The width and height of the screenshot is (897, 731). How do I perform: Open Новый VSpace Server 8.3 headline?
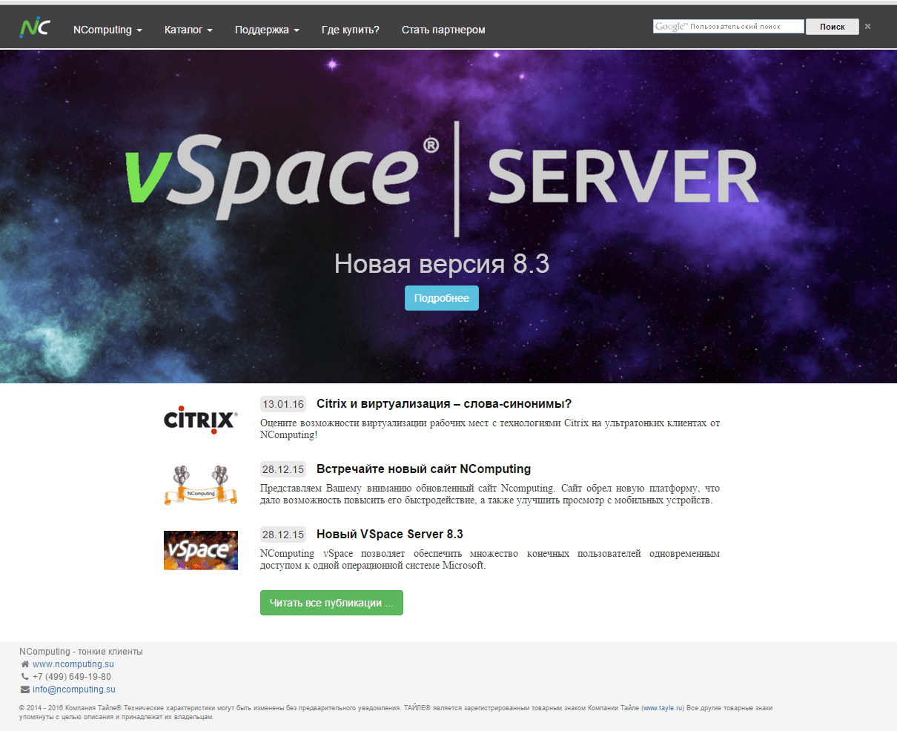tap(390, 535)
